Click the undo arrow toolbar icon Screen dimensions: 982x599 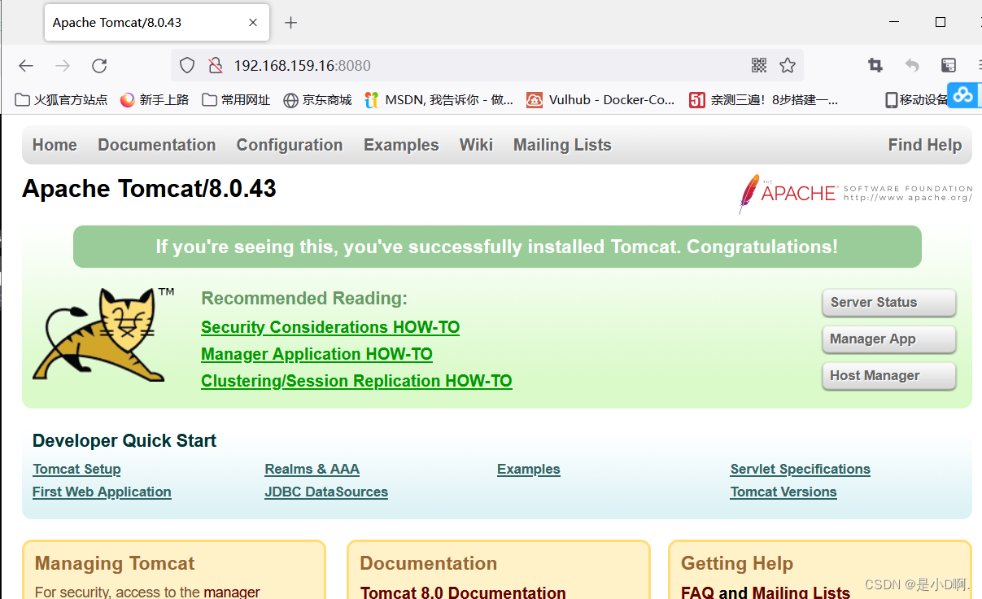tap(912, 66)
